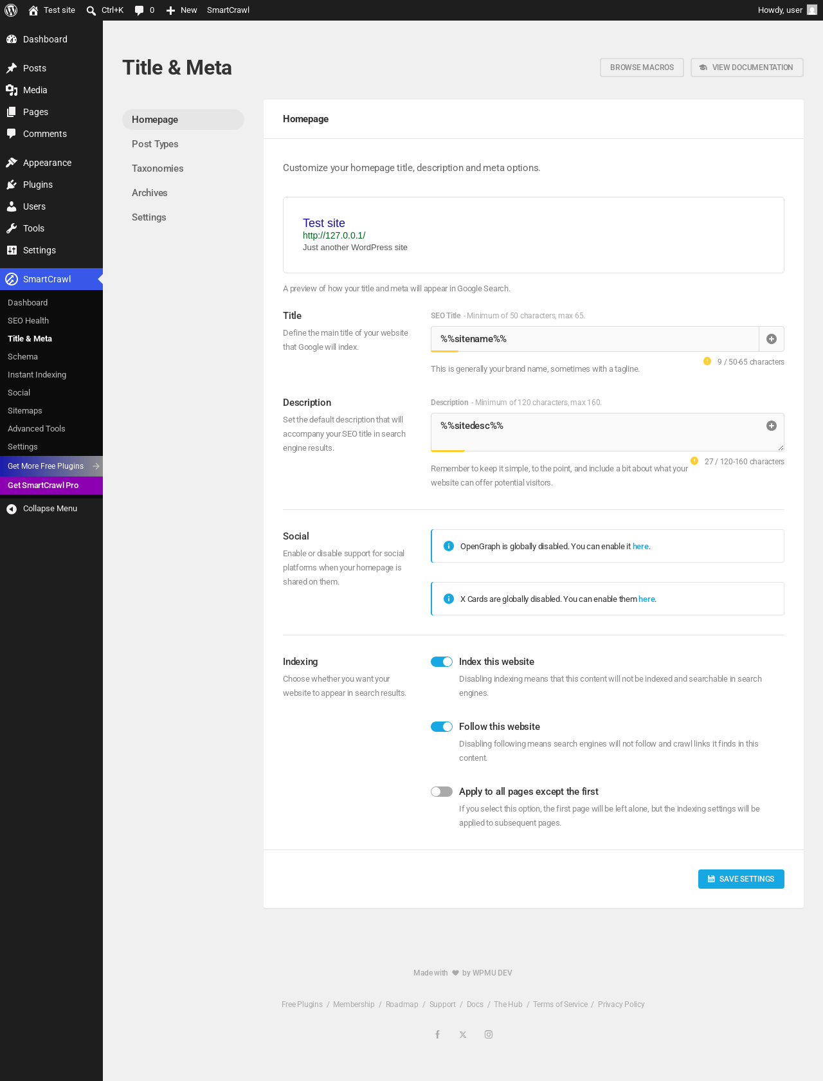Click the Appearance brush icon

[12, 163]
